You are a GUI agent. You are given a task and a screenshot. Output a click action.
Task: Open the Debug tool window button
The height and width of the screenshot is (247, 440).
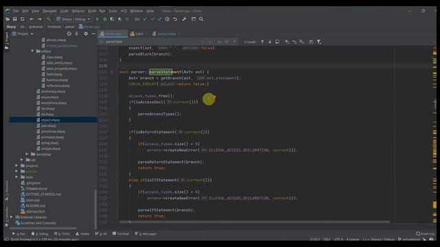(40, 233)
